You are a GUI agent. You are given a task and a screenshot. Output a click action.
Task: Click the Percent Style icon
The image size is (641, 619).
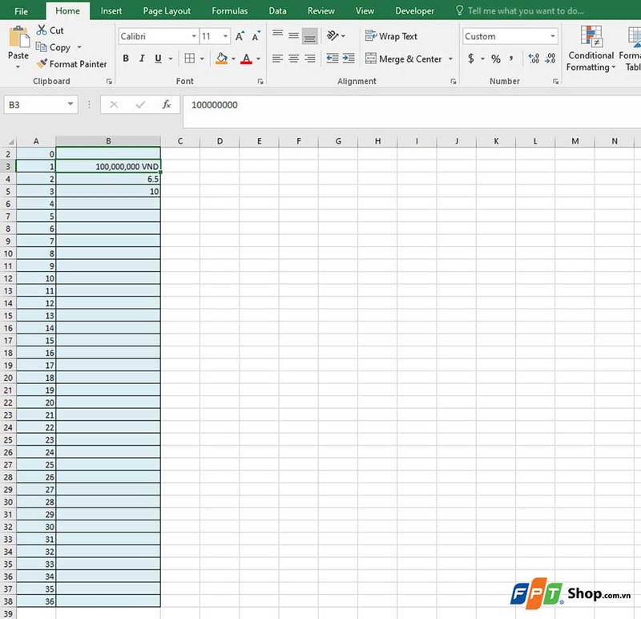pyautogui.click(x=496, y=59)
